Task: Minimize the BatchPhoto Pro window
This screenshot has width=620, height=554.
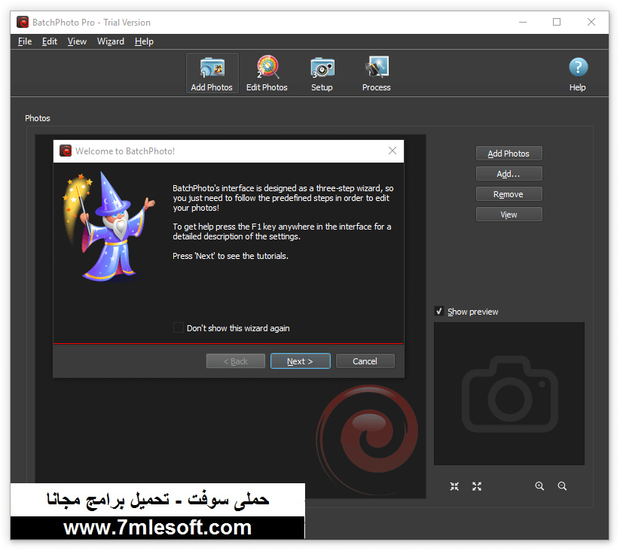Action: 523,22
